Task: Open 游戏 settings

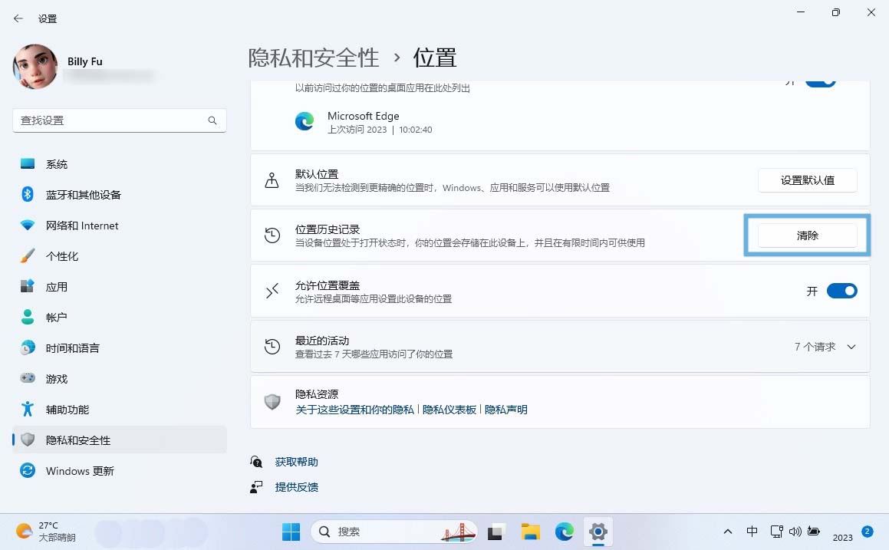Action: [58, 378]
